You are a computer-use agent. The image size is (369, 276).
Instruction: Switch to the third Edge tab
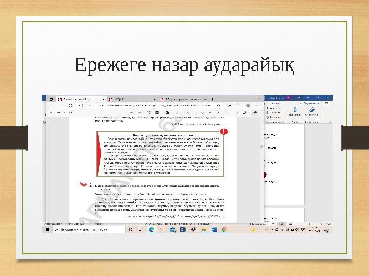pyautogui.click(x=183, y=99)
